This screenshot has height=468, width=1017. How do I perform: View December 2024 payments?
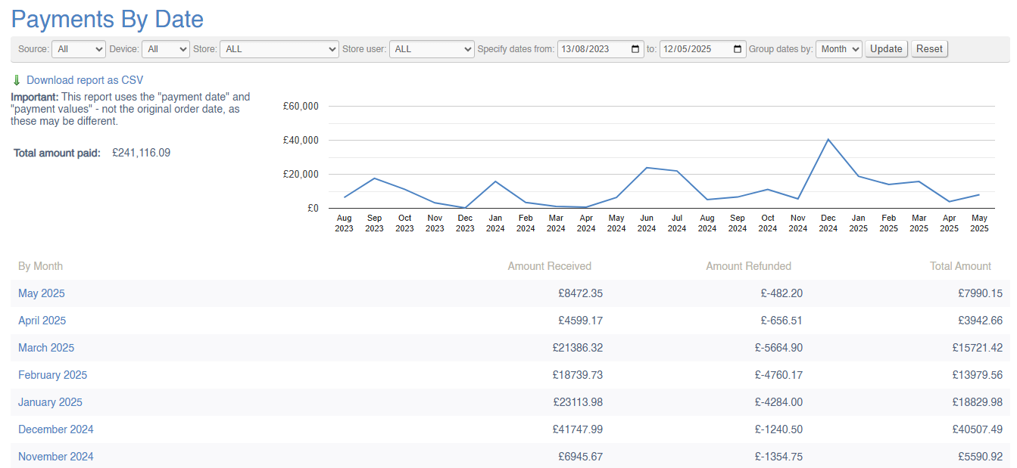click(56, 429)
